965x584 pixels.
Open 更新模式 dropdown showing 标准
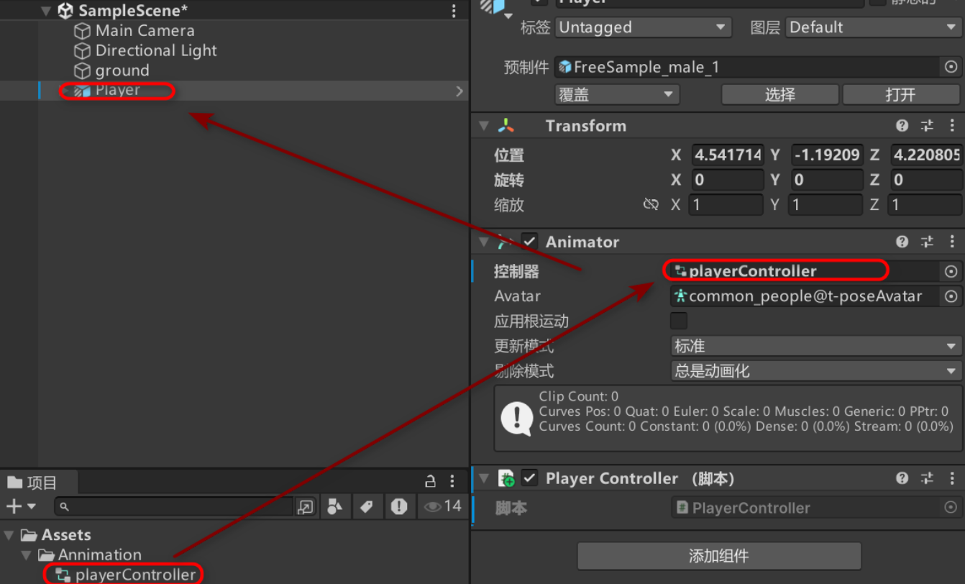(816, 346)
